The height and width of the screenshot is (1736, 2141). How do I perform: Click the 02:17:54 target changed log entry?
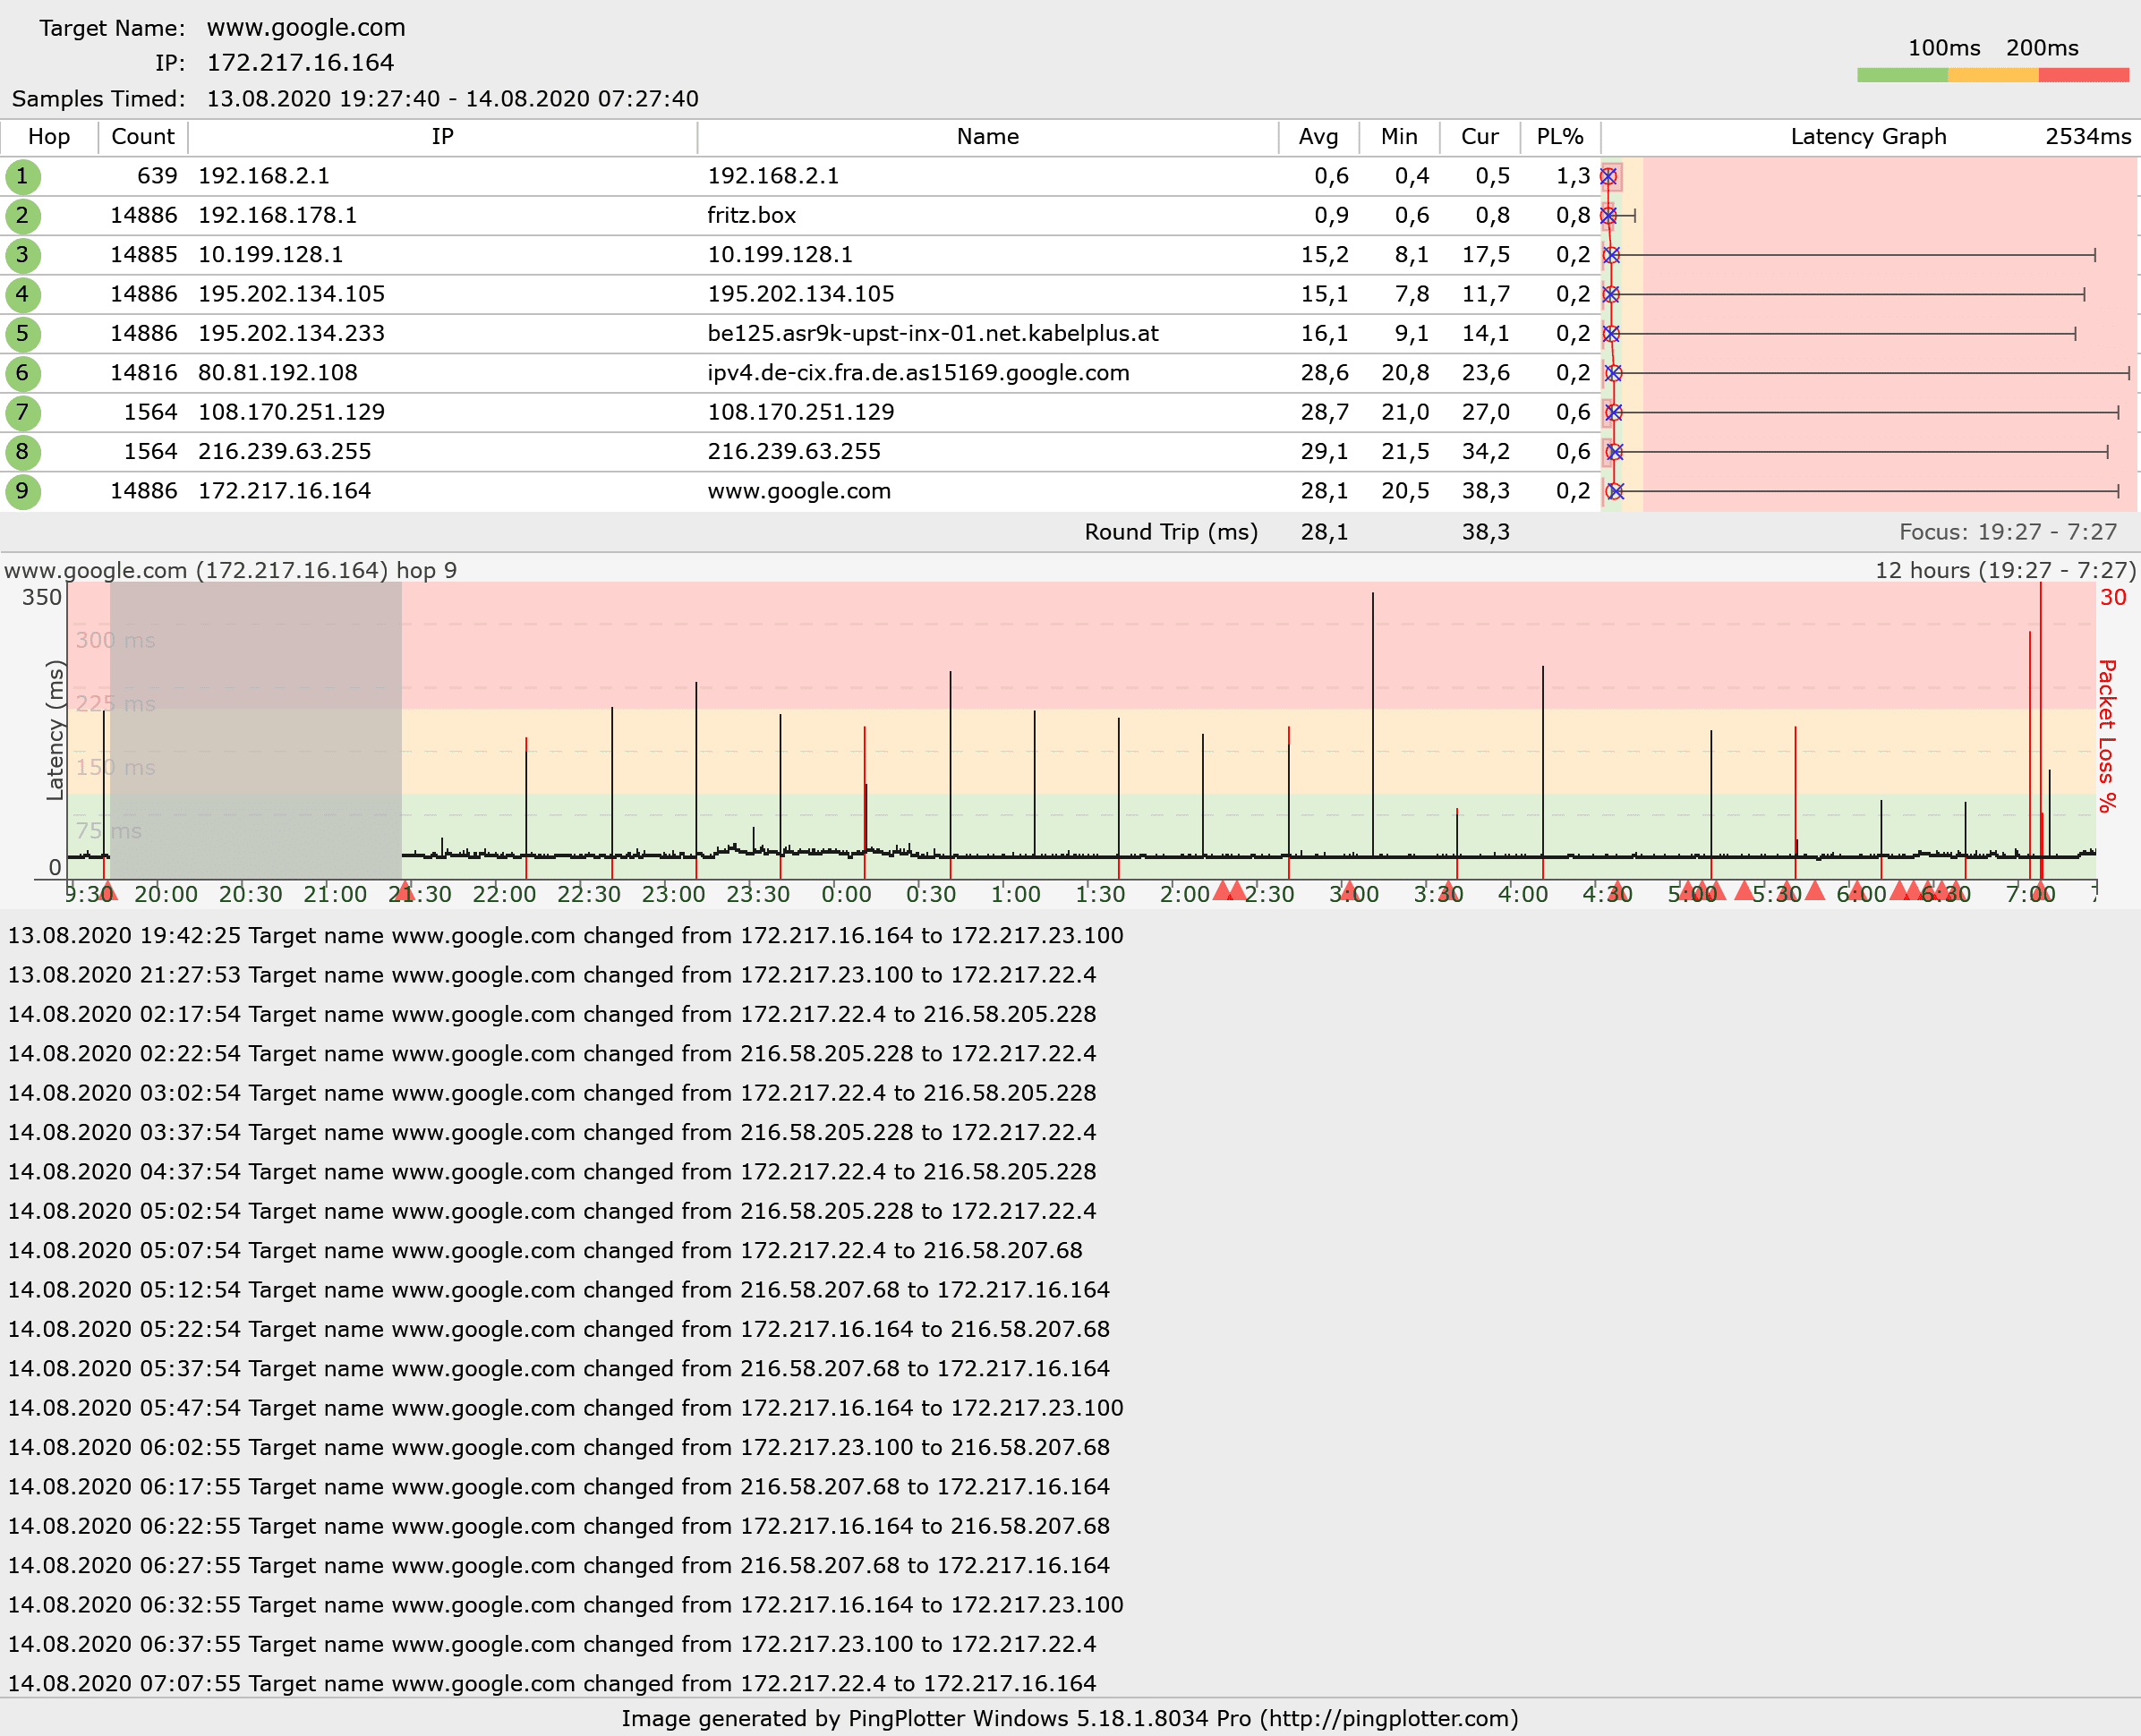tap(552, 1015)
